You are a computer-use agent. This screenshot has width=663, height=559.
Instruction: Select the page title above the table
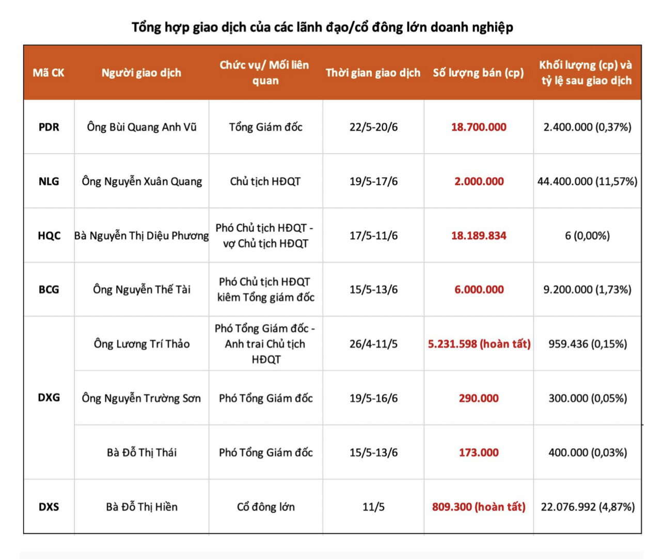tap(322, 27)
